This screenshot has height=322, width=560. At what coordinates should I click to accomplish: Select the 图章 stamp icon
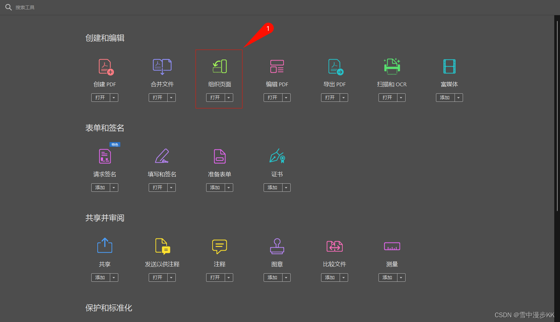[277, 246]
